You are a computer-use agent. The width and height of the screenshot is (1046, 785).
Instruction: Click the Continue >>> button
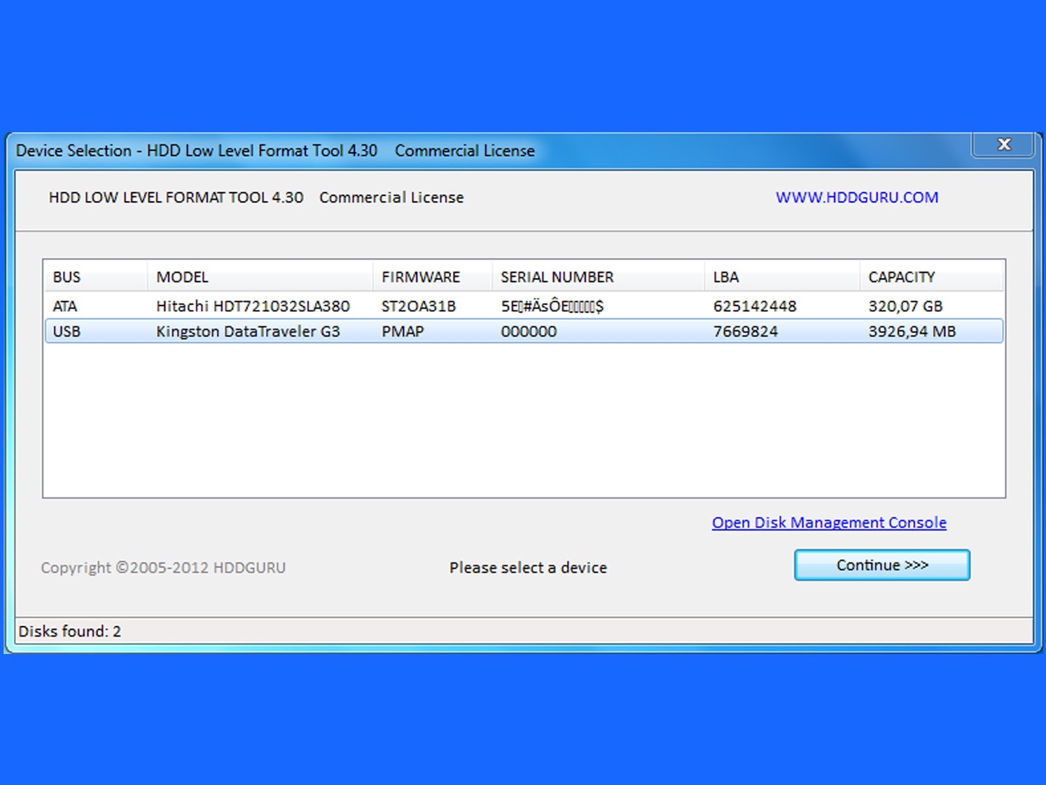tap(881, 565)
